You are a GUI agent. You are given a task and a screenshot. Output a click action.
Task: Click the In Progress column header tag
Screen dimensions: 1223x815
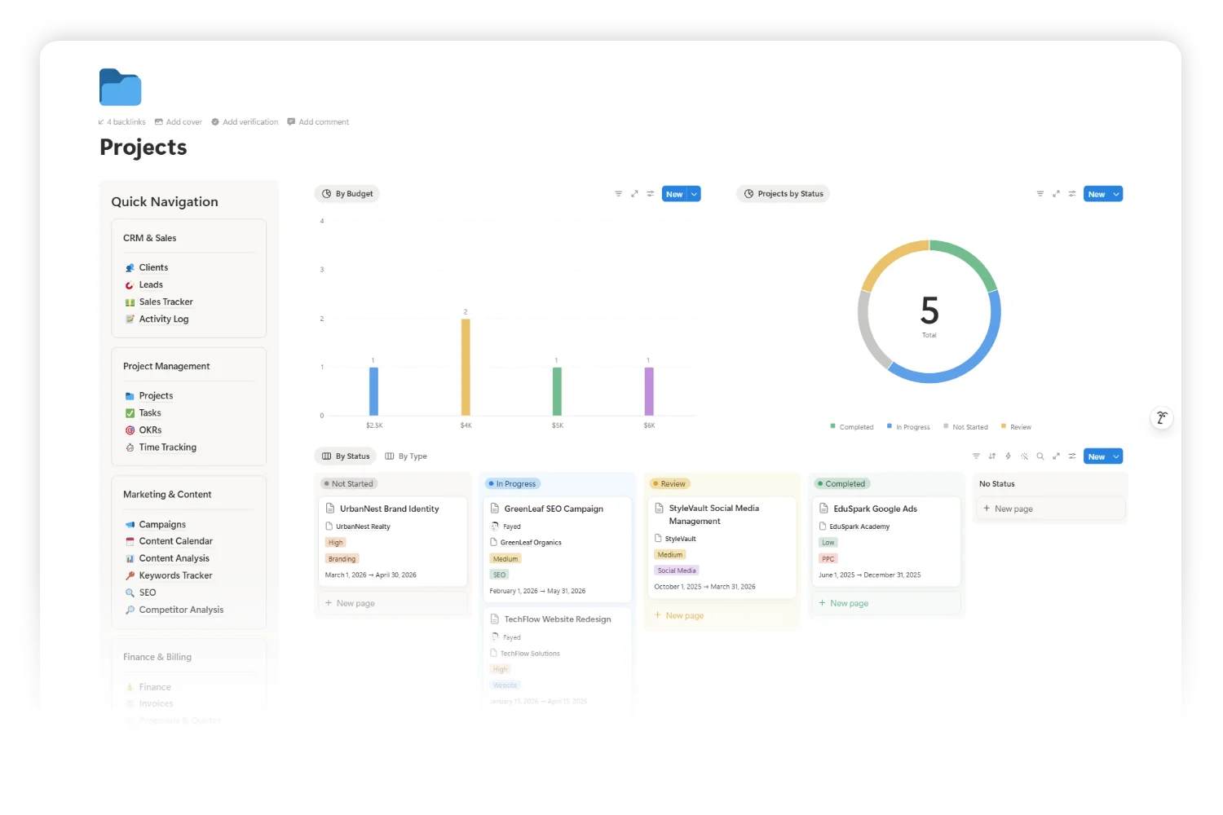512,484
